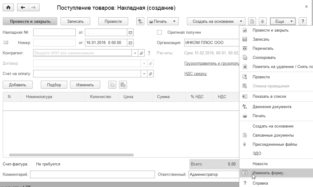Open help question mark toolbar button

pyautogui.click(x=303, y=21)
